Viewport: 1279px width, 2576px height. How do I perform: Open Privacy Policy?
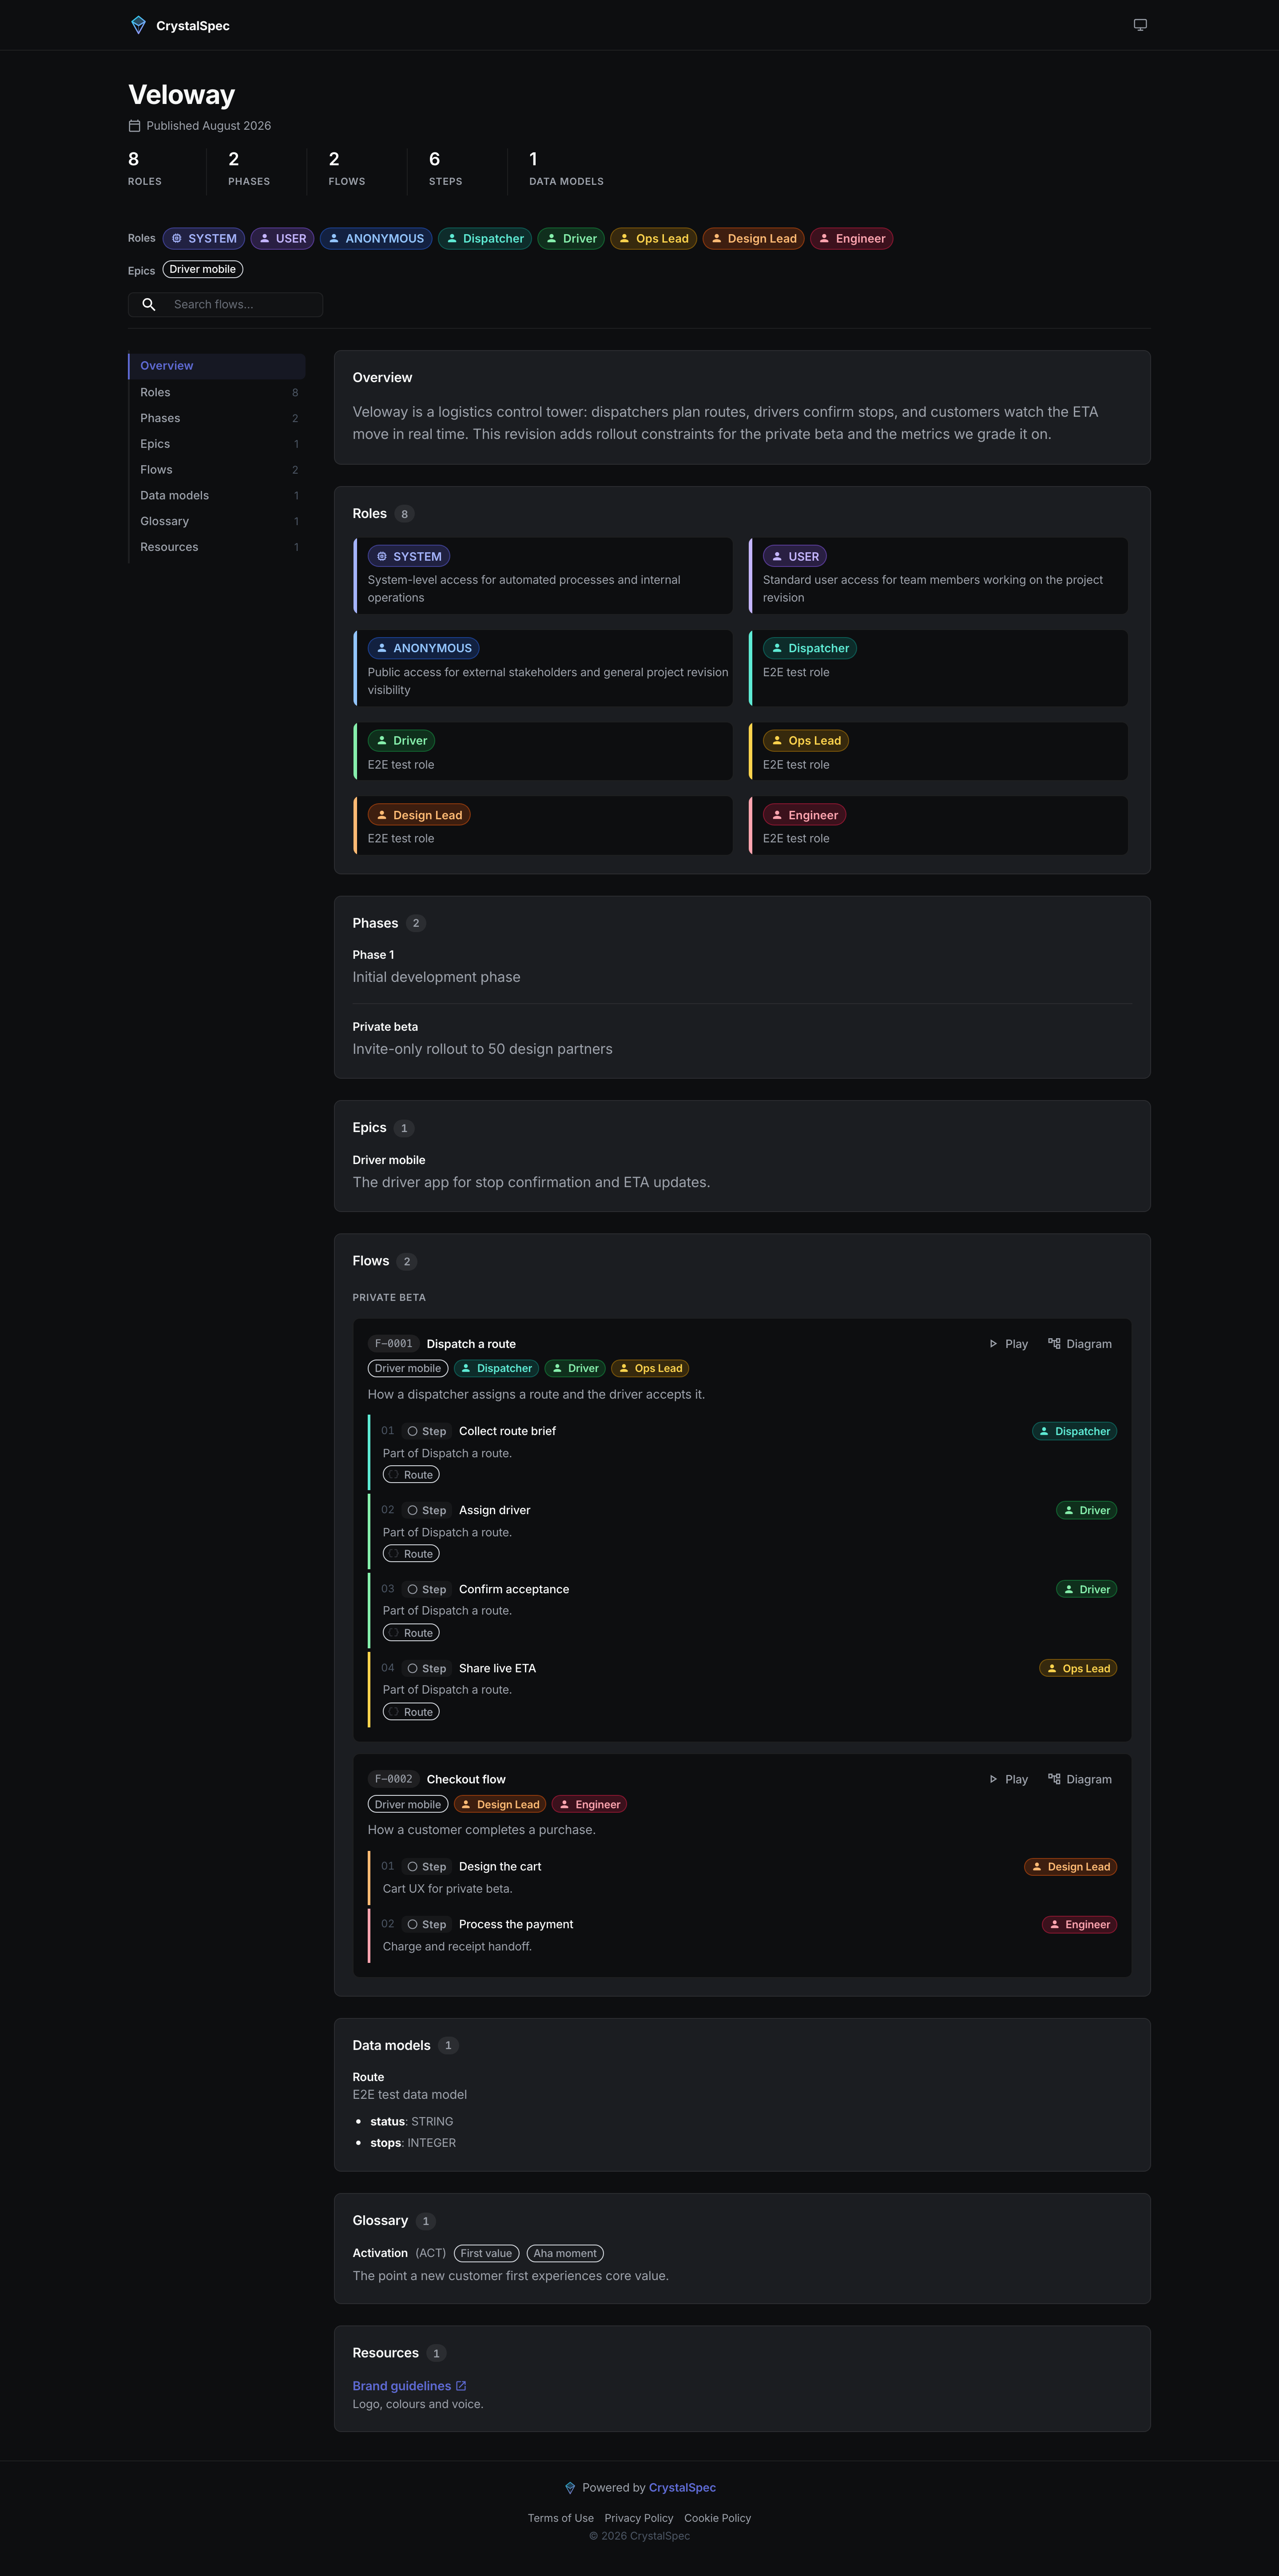pos(639,2518)
